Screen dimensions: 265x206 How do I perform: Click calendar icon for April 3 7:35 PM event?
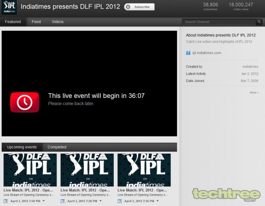[120, 201]
